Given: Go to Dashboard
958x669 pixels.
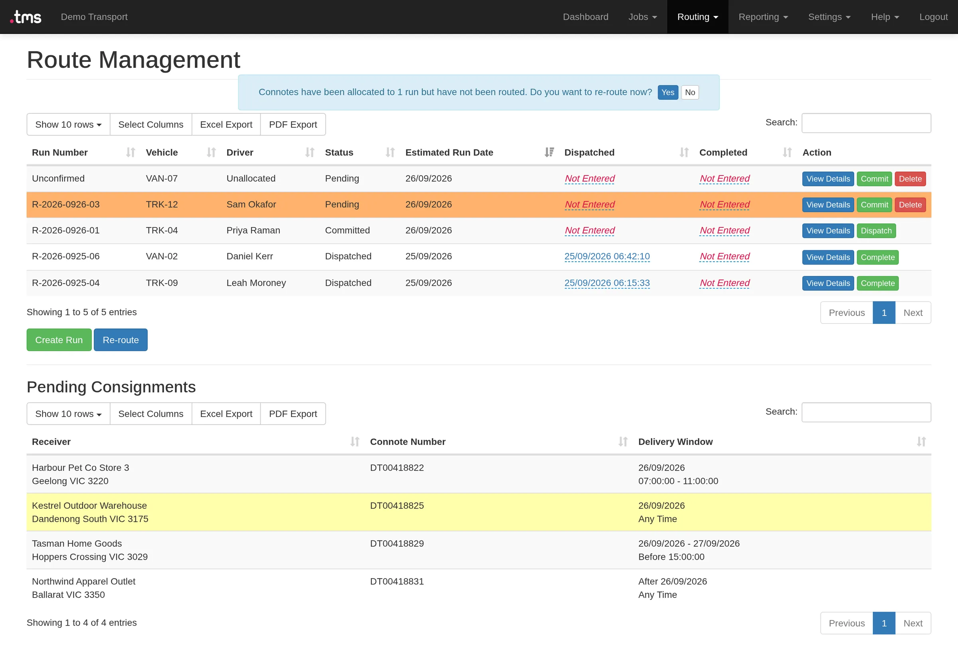Looking at the screenshot, I should click(586, 17).
